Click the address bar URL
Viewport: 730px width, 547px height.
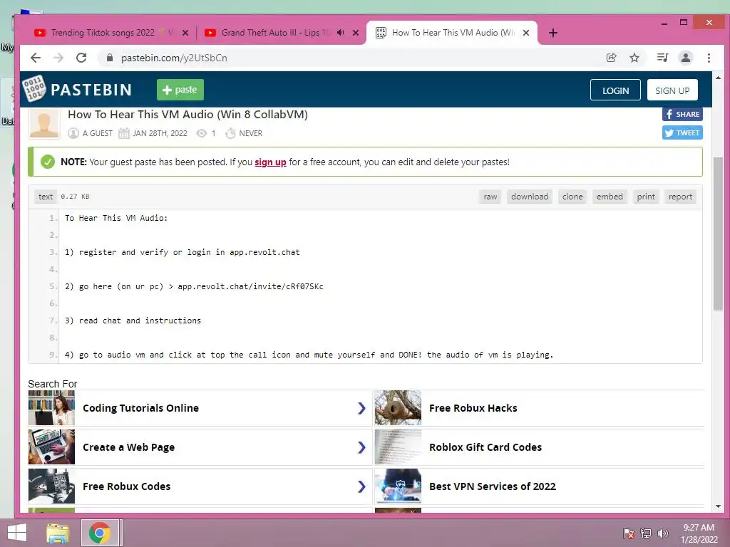click(174, 58)
